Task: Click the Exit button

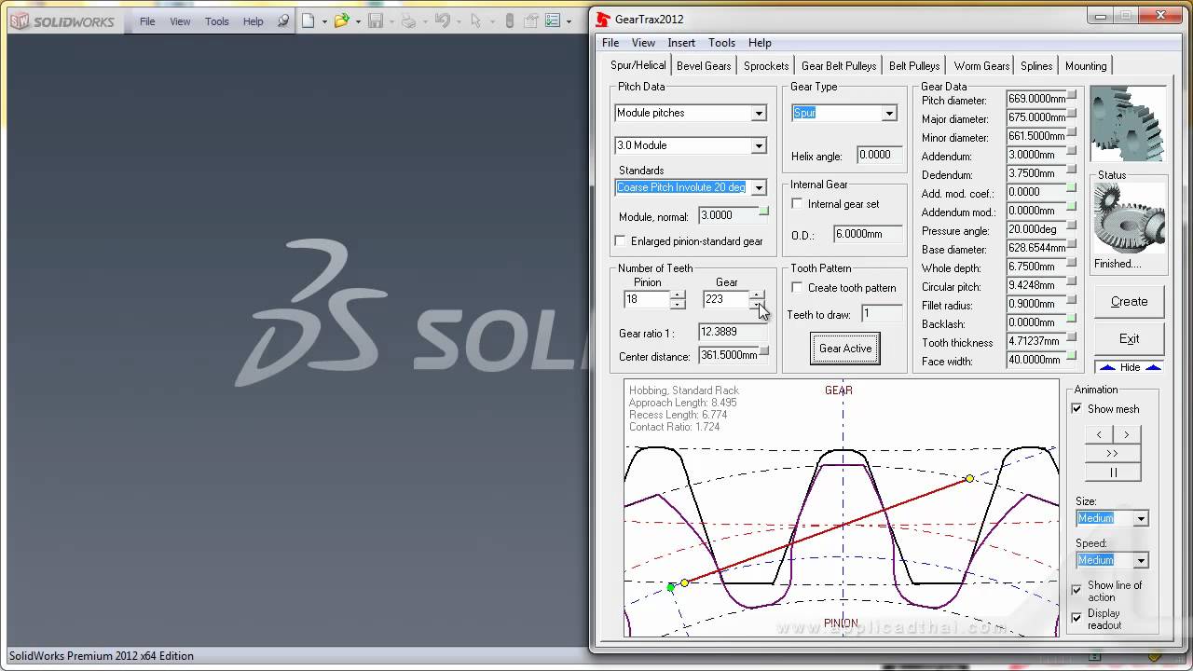Action: tap(1129, 339)
